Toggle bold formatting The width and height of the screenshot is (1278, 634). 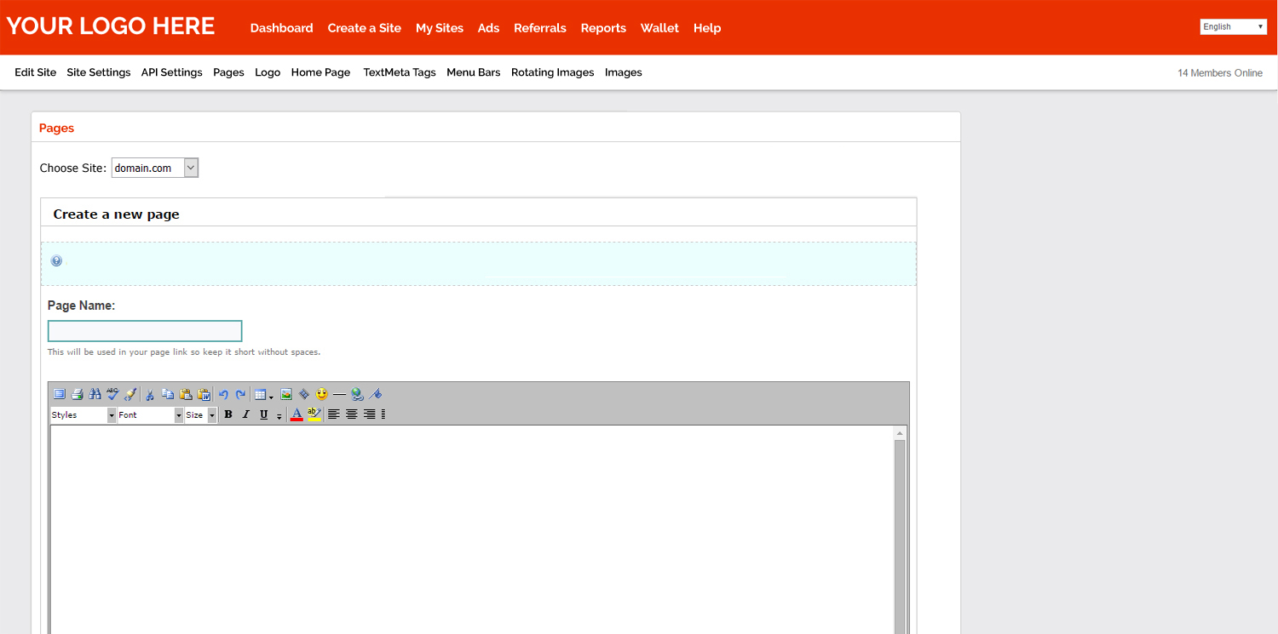227,414
